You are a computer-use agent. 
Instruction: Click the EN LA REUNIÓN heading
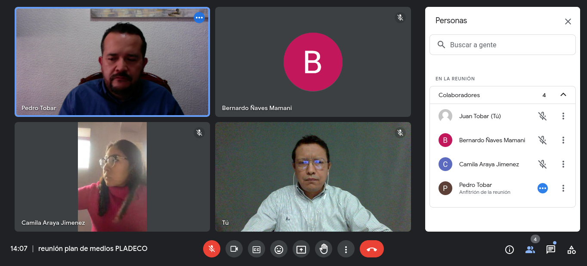tap(455, 79)
